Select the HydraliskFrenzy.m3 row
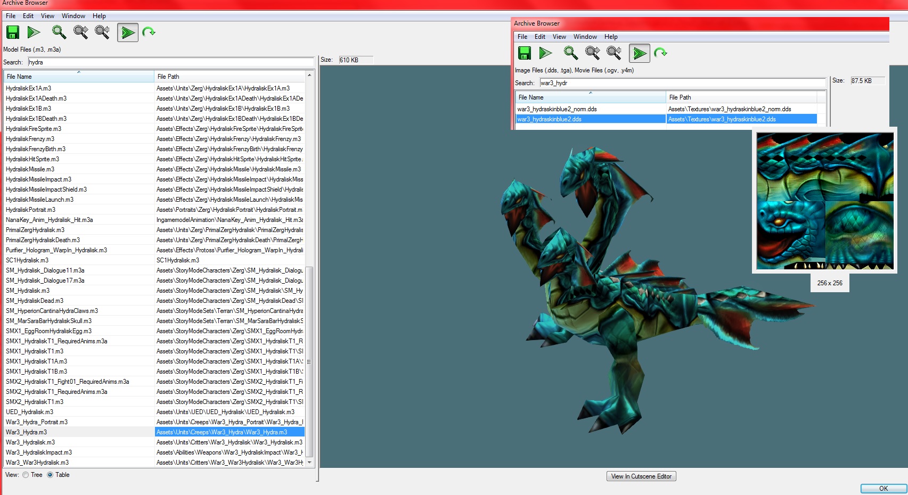908x495 pixels. [154, 139]
